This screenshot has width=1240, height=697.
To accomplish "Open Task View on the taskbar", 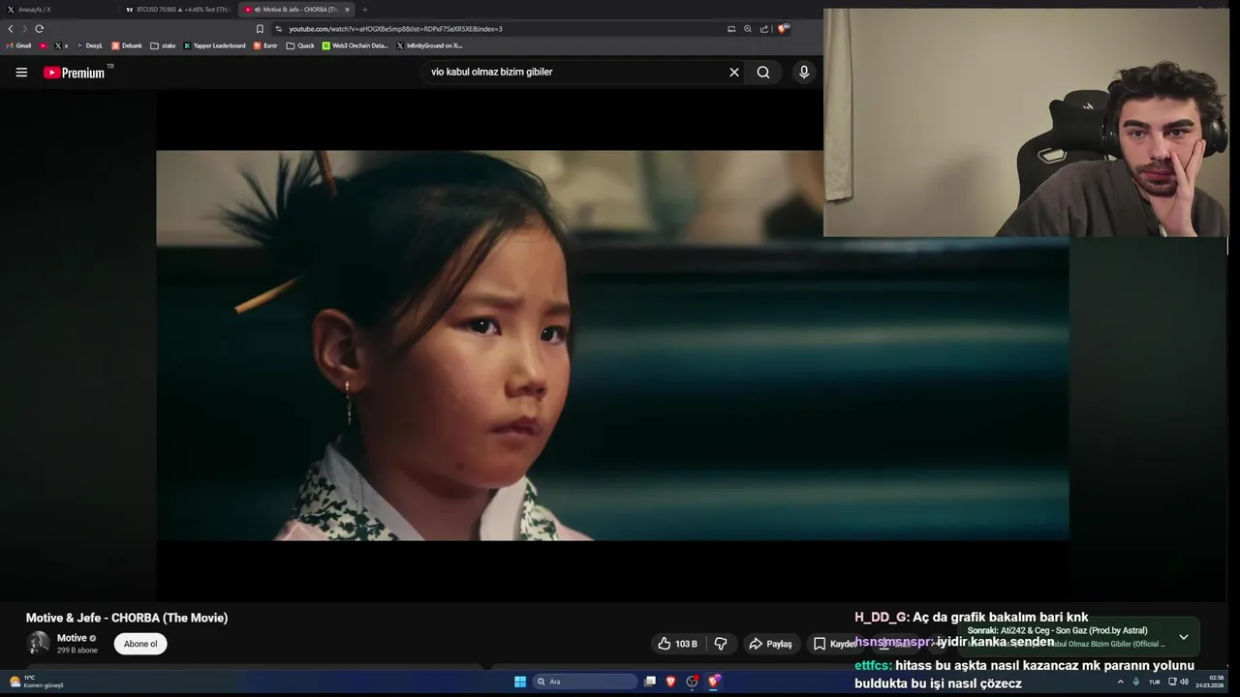I will tap(650, 682).
